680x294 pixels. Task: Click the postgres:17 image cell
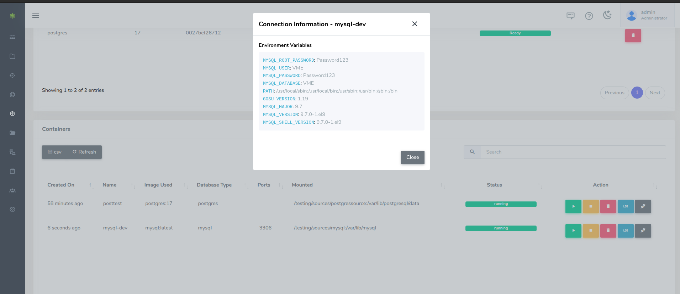(159, 204)
